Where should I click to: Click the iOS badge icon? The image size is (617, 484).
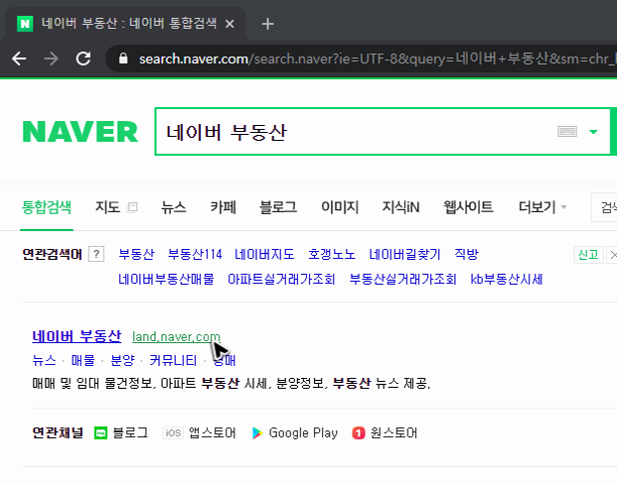tap(173, 433)
